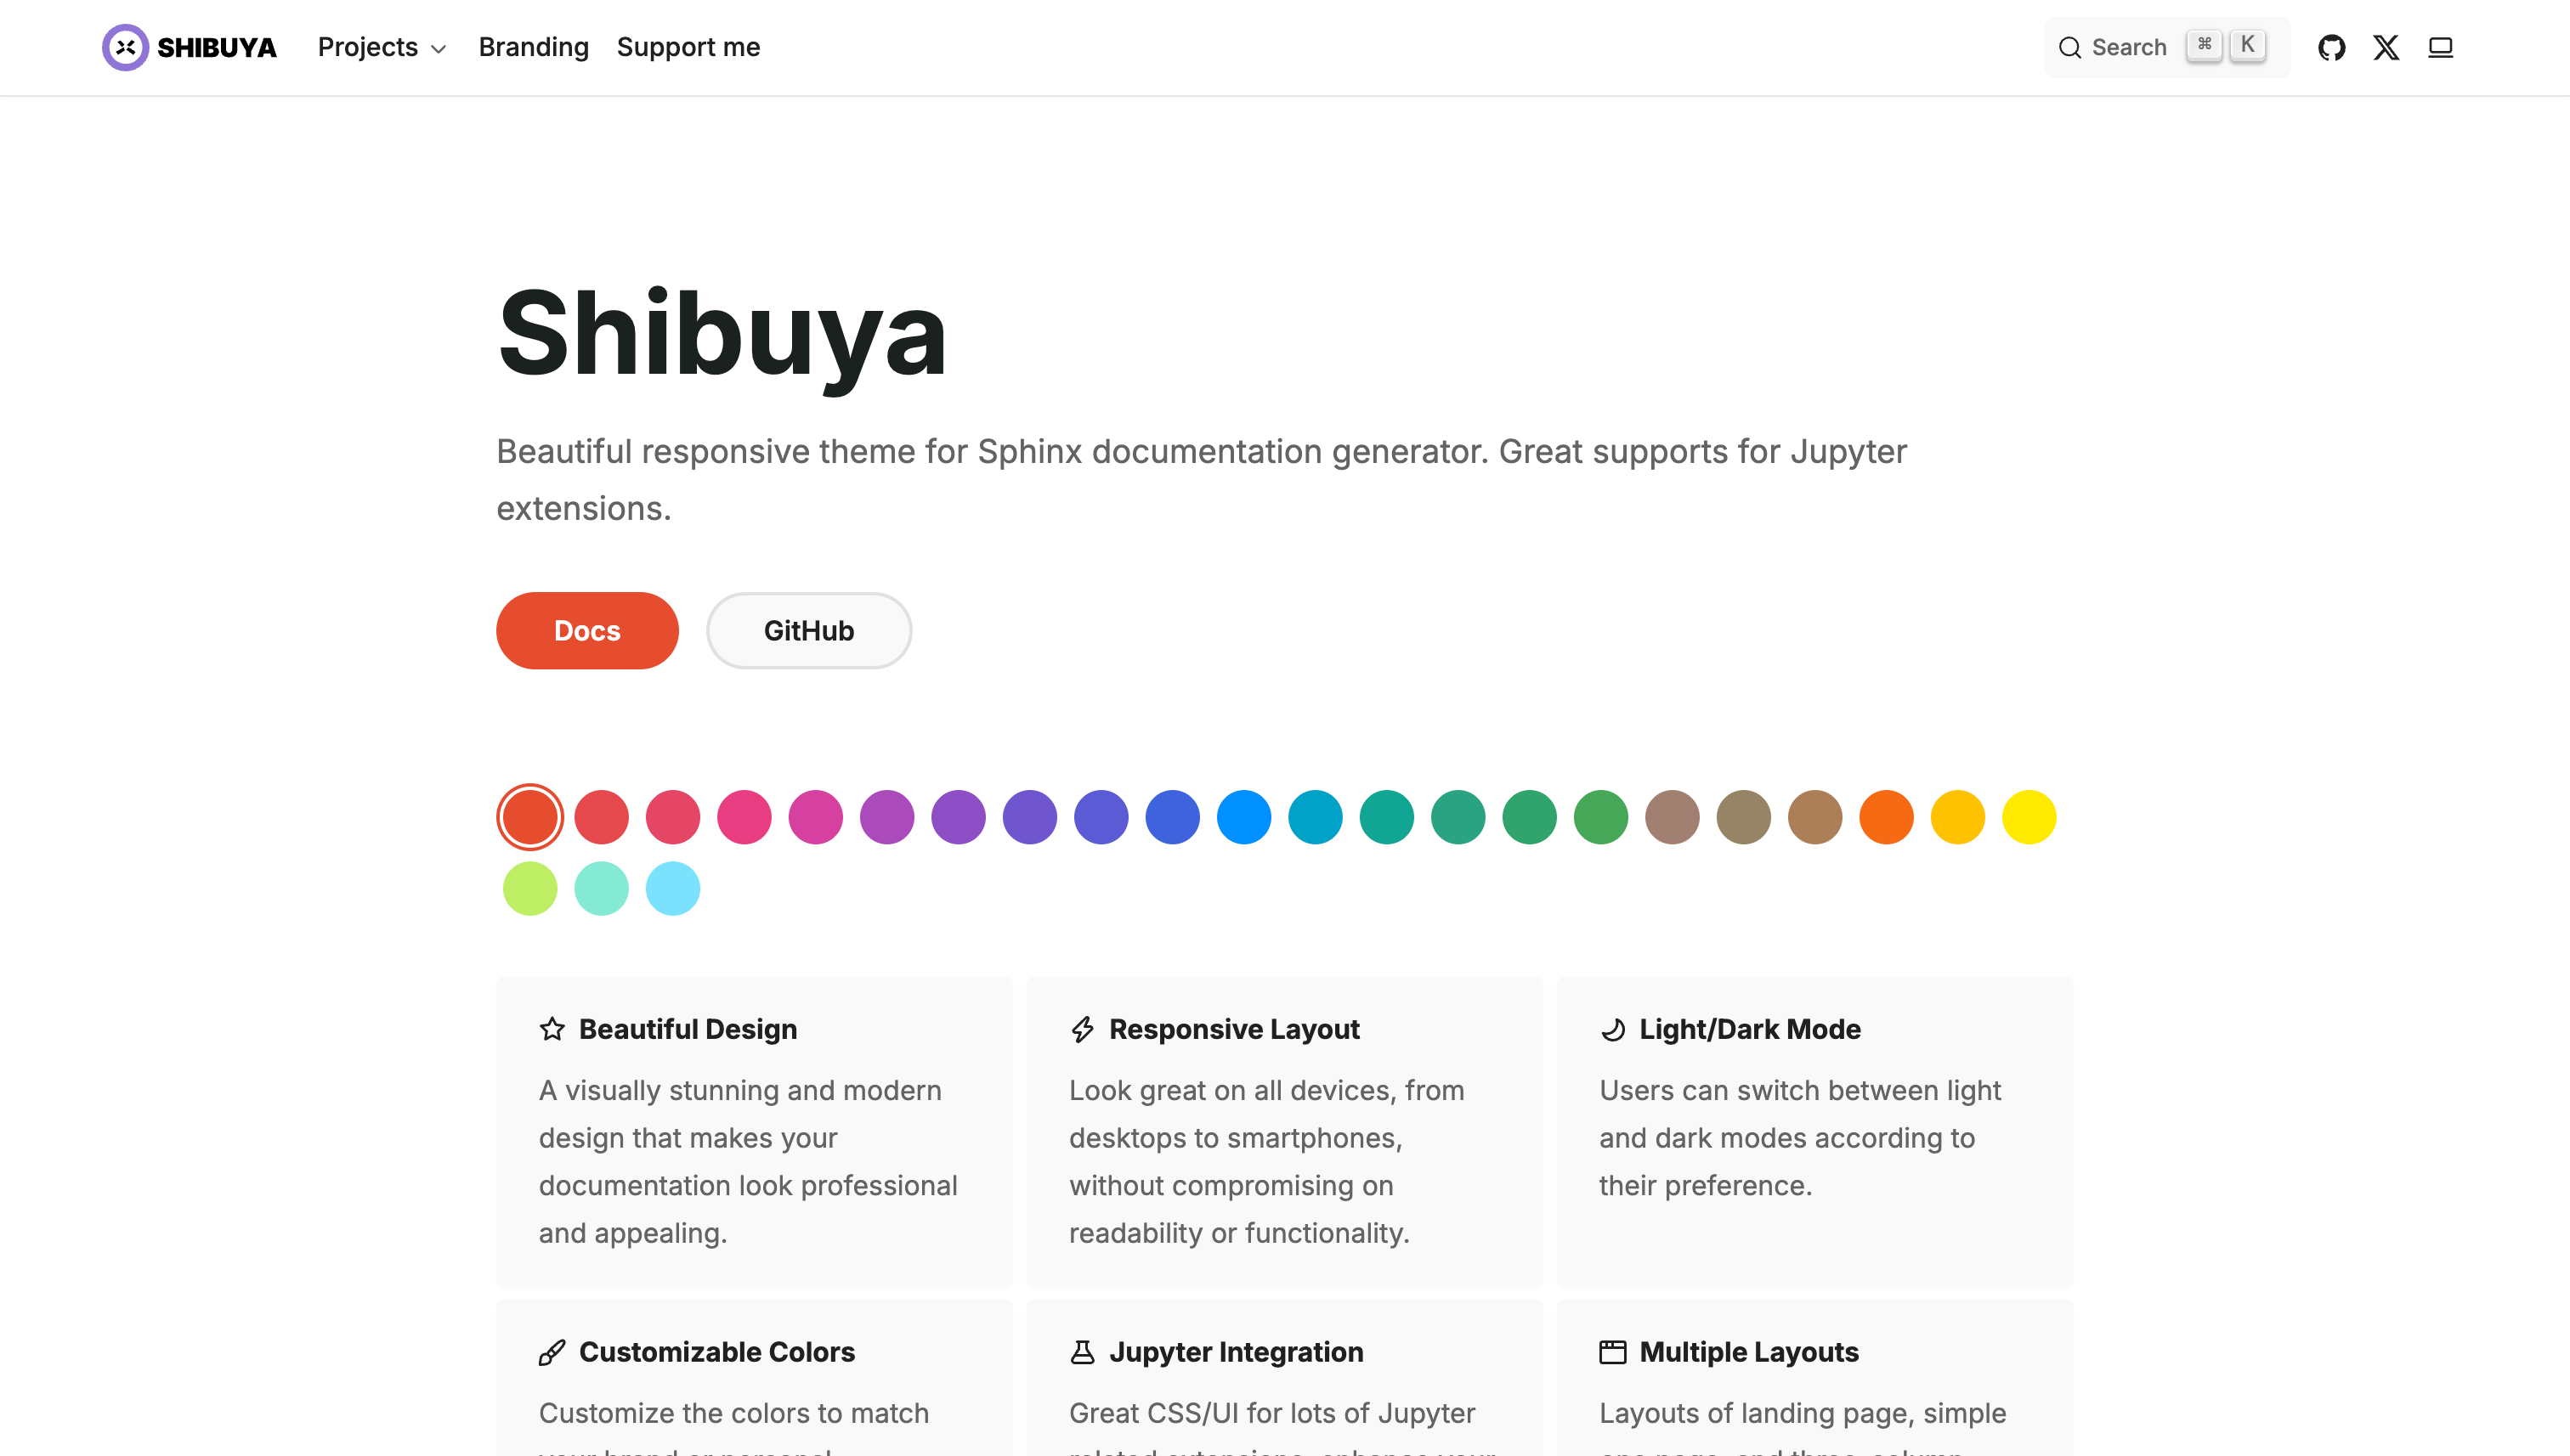Click the red Docs button
Viewport: 2570px width, 1456px height.
click(x=587, y=630)
